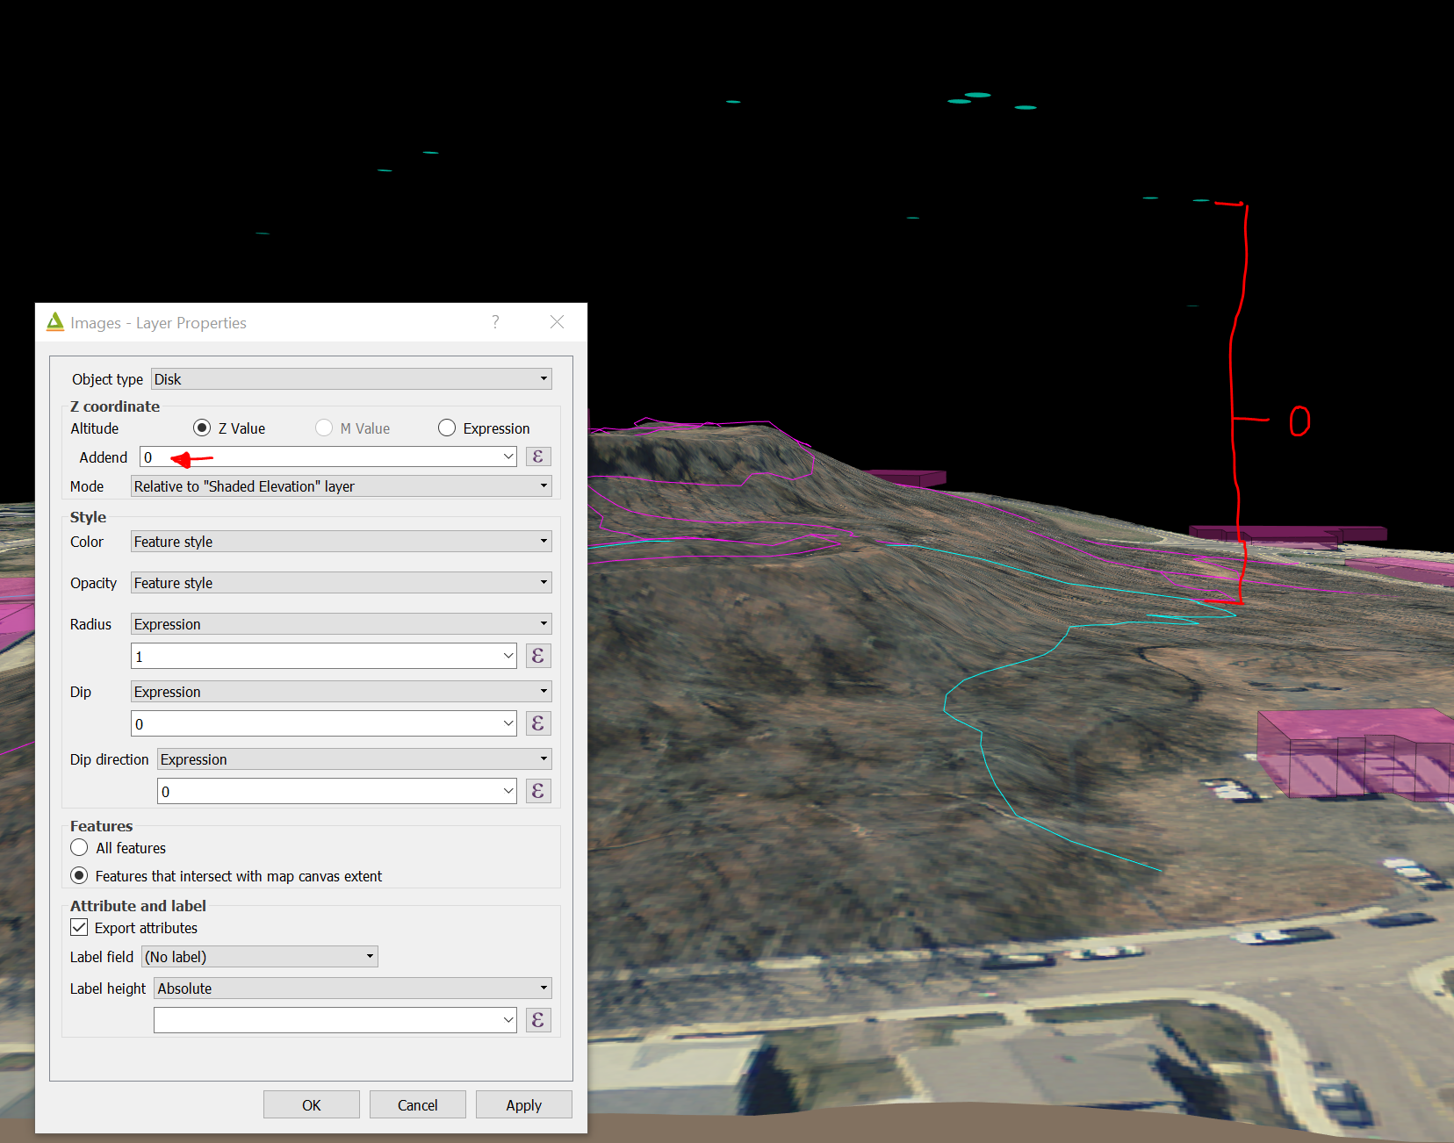
Task: Open expression builder for Dip value
Action: click(538, 723)
